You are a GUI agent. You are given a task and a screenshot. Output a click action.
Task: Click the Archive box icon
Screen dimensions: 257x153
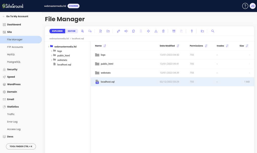[174, 31]
